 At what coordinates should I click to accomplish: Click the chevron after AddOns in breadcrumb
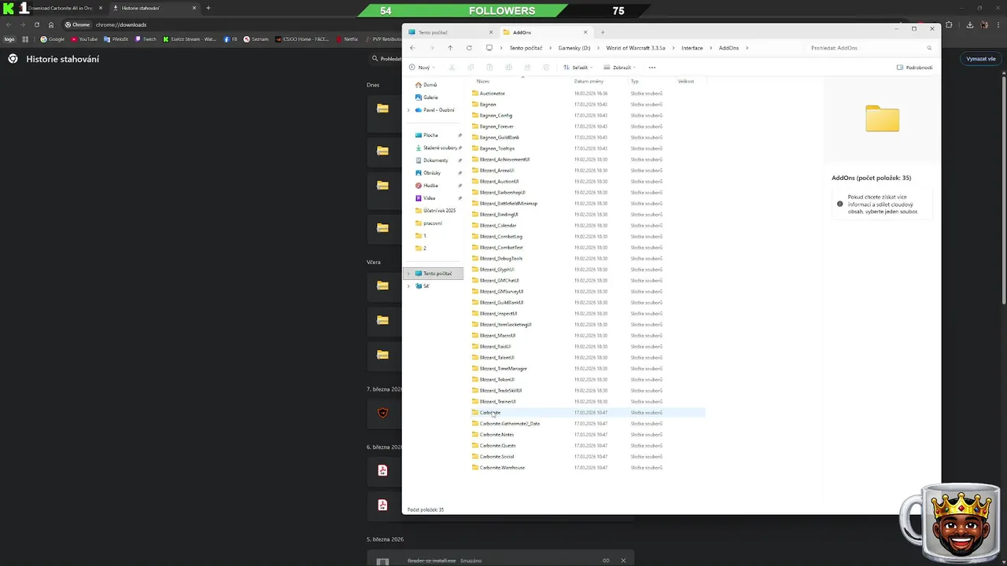(x=747, y=48)
